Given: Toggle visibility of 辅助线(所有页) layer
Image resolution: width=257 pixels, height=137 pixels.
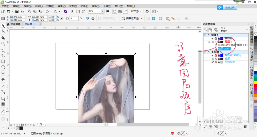Looking at the screenshot, I should [x=213, y=55].
